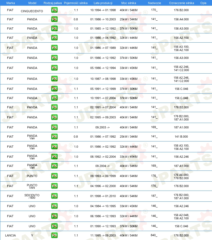Select the PUNTO VAN model cell

click(32, 186)
